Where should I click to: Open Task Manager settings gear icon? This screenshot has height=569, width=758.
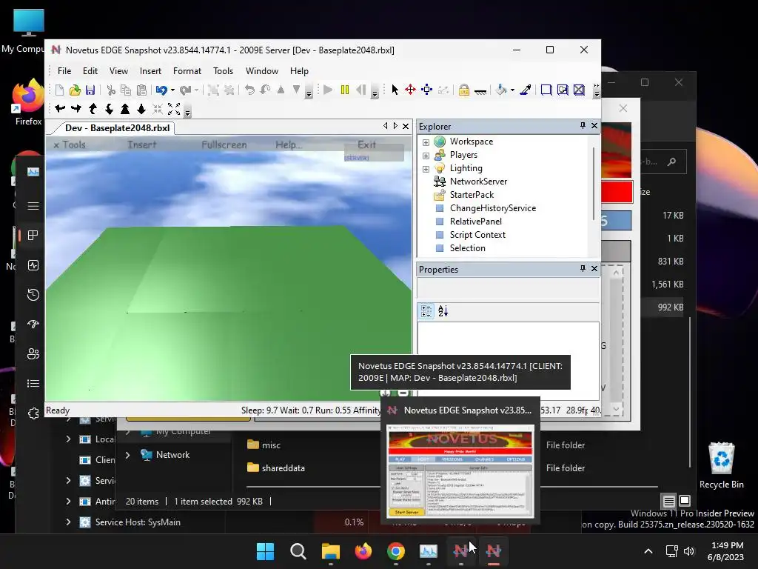click(33, 413)
